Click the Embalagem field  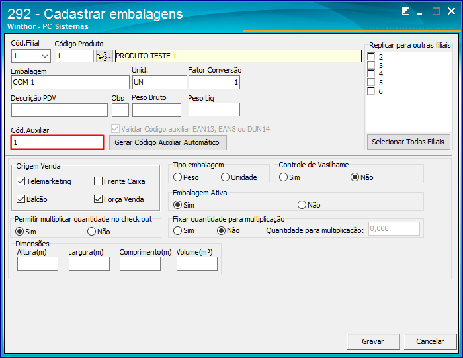pyautogui.click(x=70, y=82)
